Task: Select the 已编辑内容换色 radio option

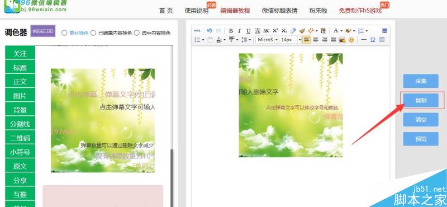Action: 93,33
